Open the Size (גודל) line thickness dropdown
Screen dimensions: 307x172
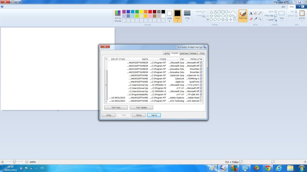point(187,16)
